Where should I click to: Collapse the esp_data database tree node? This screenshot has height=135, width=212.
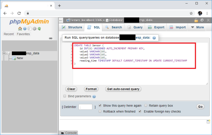[x=4, y=53]
